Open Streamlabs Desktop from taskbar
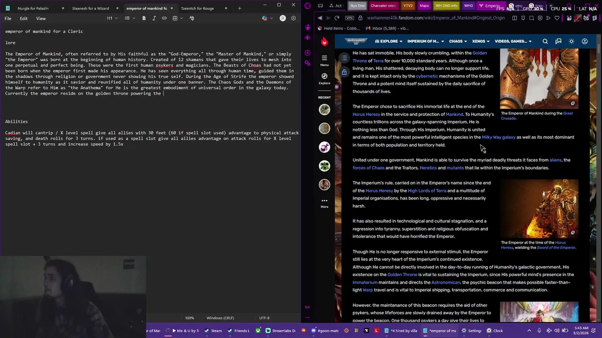602x338 pixels. pyautogui.click(x=280, y=330)
